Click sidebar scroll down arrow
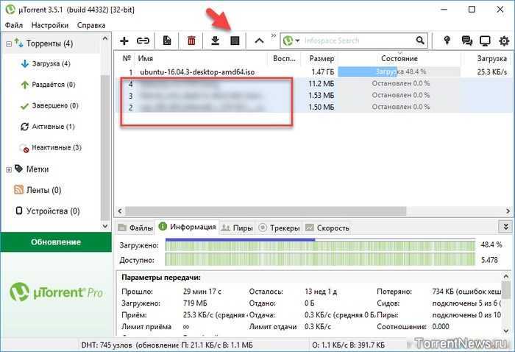 (105, 226)
